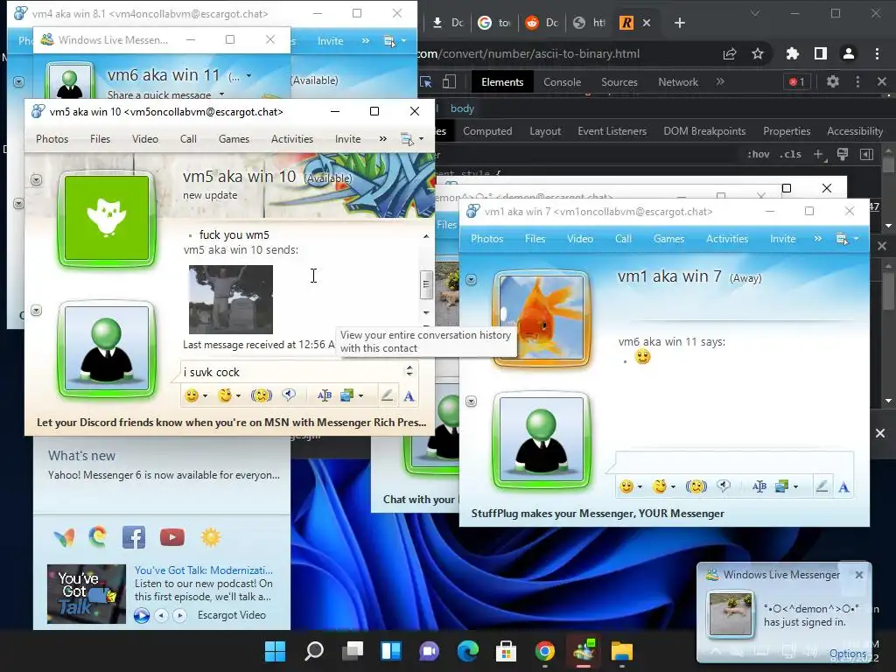The image size is (896, 672).
Task: Toggle device toolbar icon in DevTools
Action: point(450,81)
